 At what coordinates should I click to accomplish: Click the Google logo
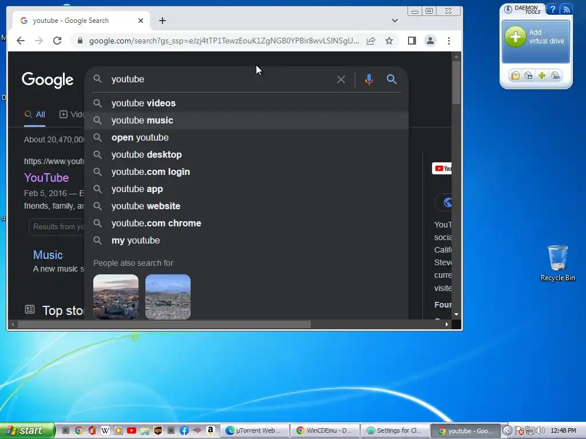click(47, 80)
